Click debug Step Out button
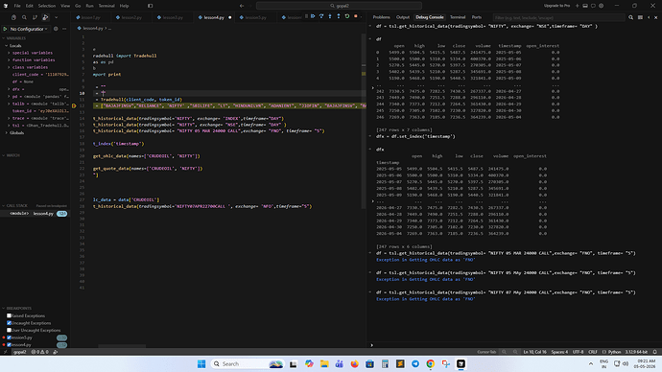This screenshot has width=662, height=372. [x=338, y=16]
